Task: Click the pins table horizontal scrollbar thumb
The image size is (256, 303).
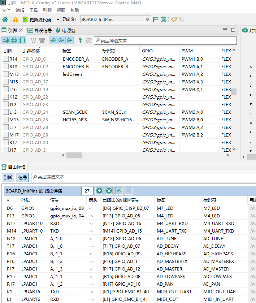Action: tap(74, 155)
